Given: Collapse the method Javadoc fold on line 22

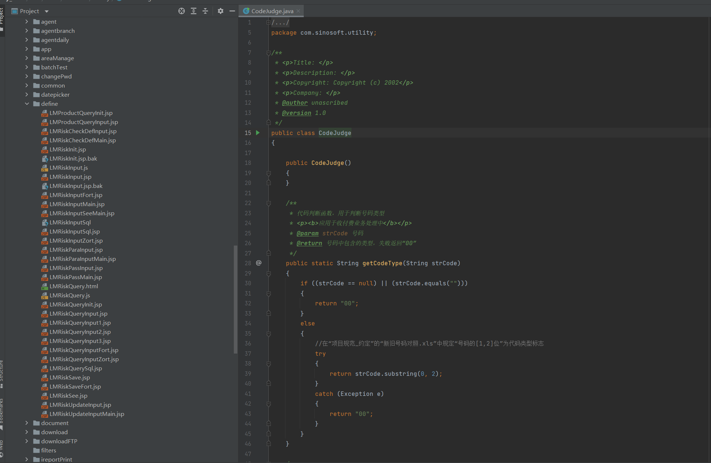Looking at the screenshot, I should pyautogui.click(x=268, y=203).
